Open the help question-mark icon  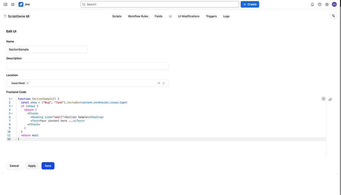[x=319, y=4]
